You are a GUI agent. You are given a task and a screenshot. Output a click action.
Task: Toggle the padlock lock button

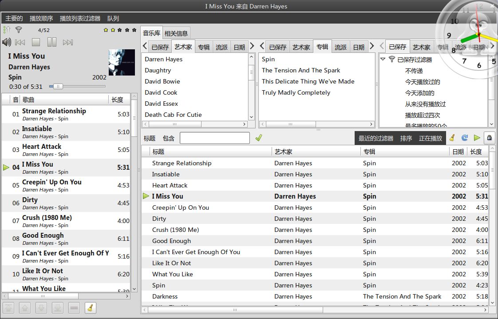click(490, 138)
